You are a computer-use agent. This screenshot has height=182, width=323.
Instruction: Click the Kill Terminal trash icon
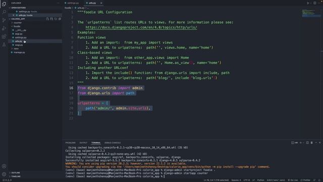312,143
